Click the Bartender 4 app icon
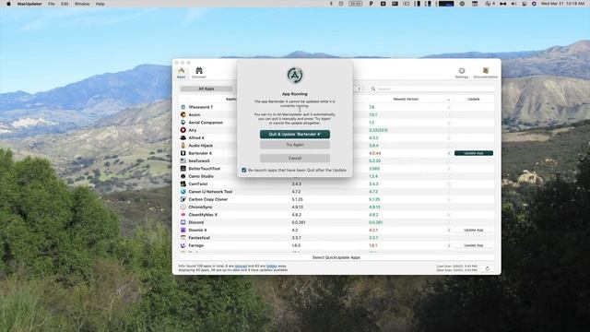590x332 pixels. (183, 153)
